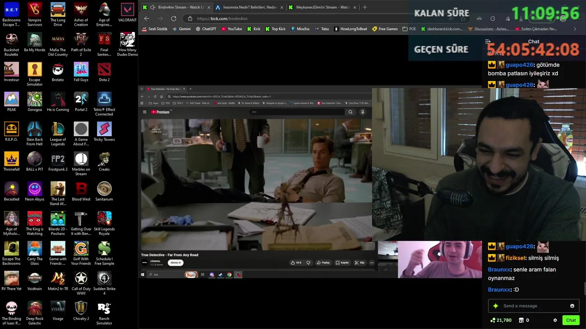Switch to the MeyhaneciDimitri Stream tab
This screenshot has width=586, height=329.
(x=322, y=7)
